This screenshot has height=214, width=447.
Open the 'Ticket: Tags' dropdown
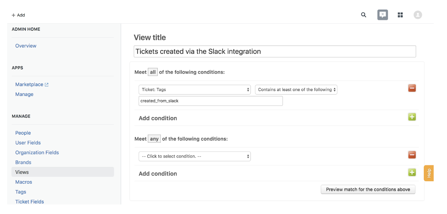(194, 90)
